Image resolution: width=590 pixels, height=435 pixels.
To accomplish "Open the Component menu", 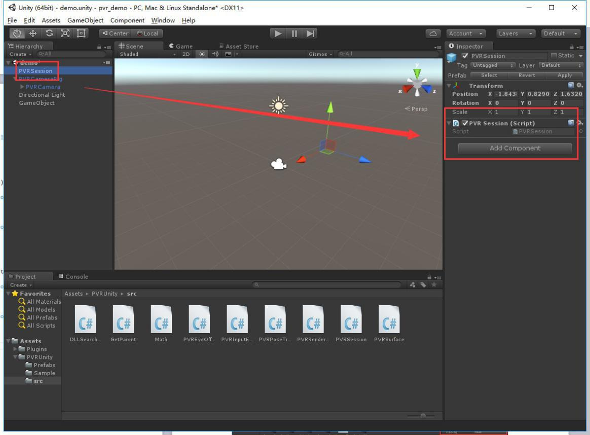I will click(x=127, y=20).
